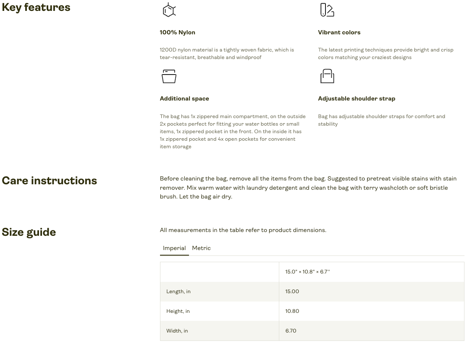This screenshot has height=343, width=467.
Task: Click the 100% Nylon feature title
Action: click(177, 33)
